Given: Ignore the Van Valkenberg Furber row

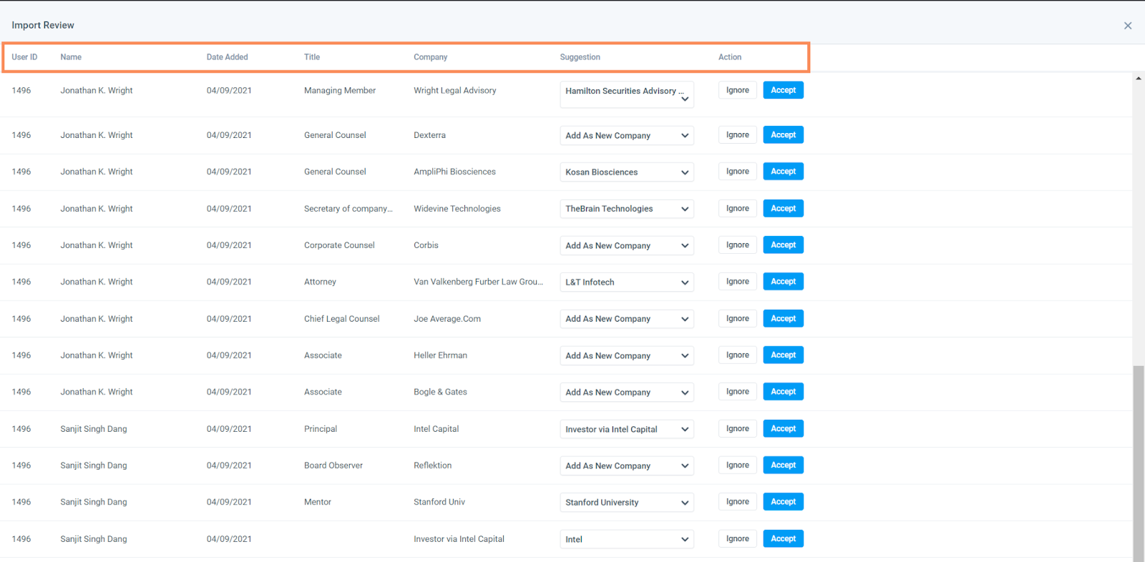Looking at the screenshot, I should [737, 281].
